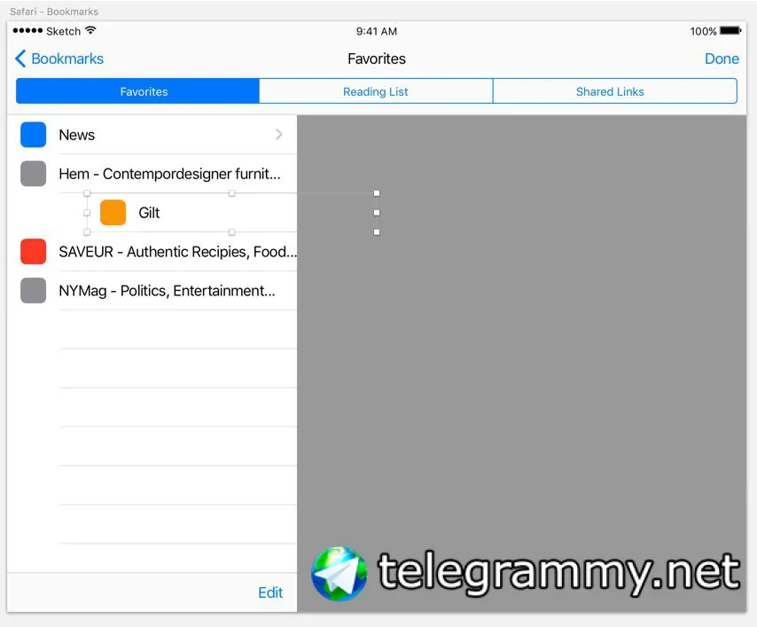Click the signal strength dots

[x=27, y=30]
